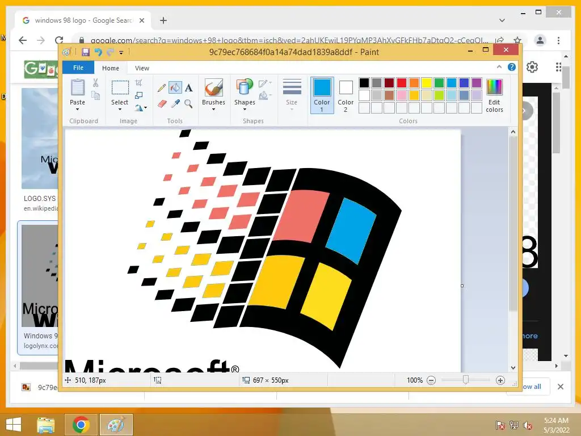Select the Color picker eyedropper tool
This screenshot has height=436, width=581.
click(175, 104)
